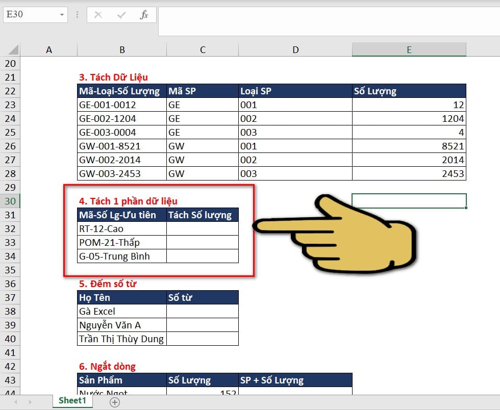
Task: Expand the Name Box dropdown arrow
Action: coord(62,15)
